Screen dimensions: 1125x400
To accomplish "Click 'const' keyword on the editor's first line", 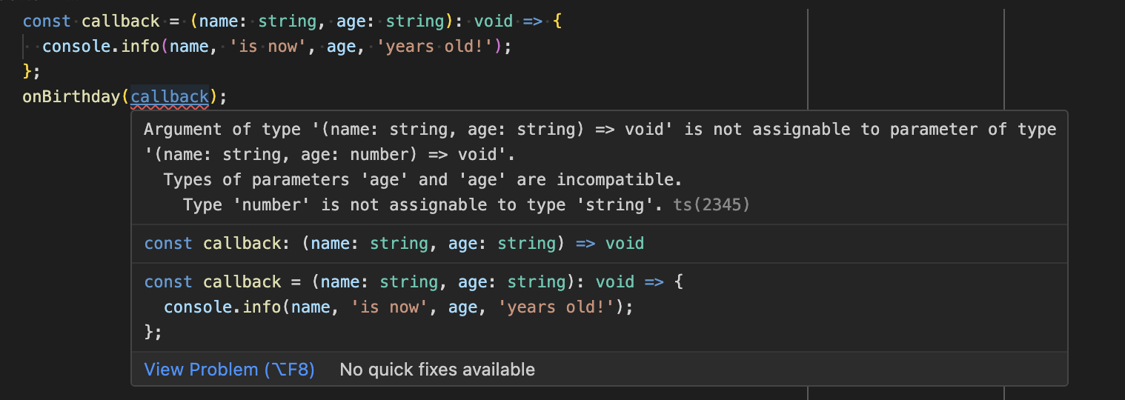I will 47,21.
